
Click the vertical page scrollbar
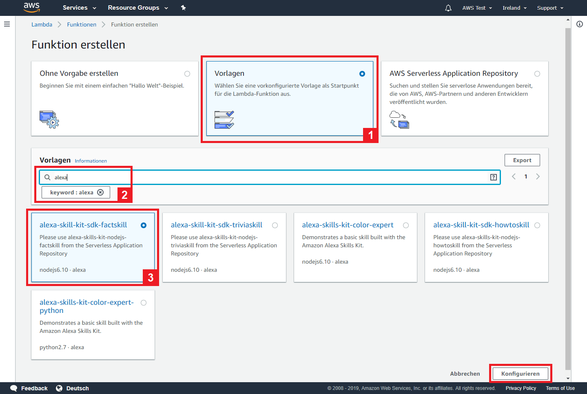click(568, 199)
